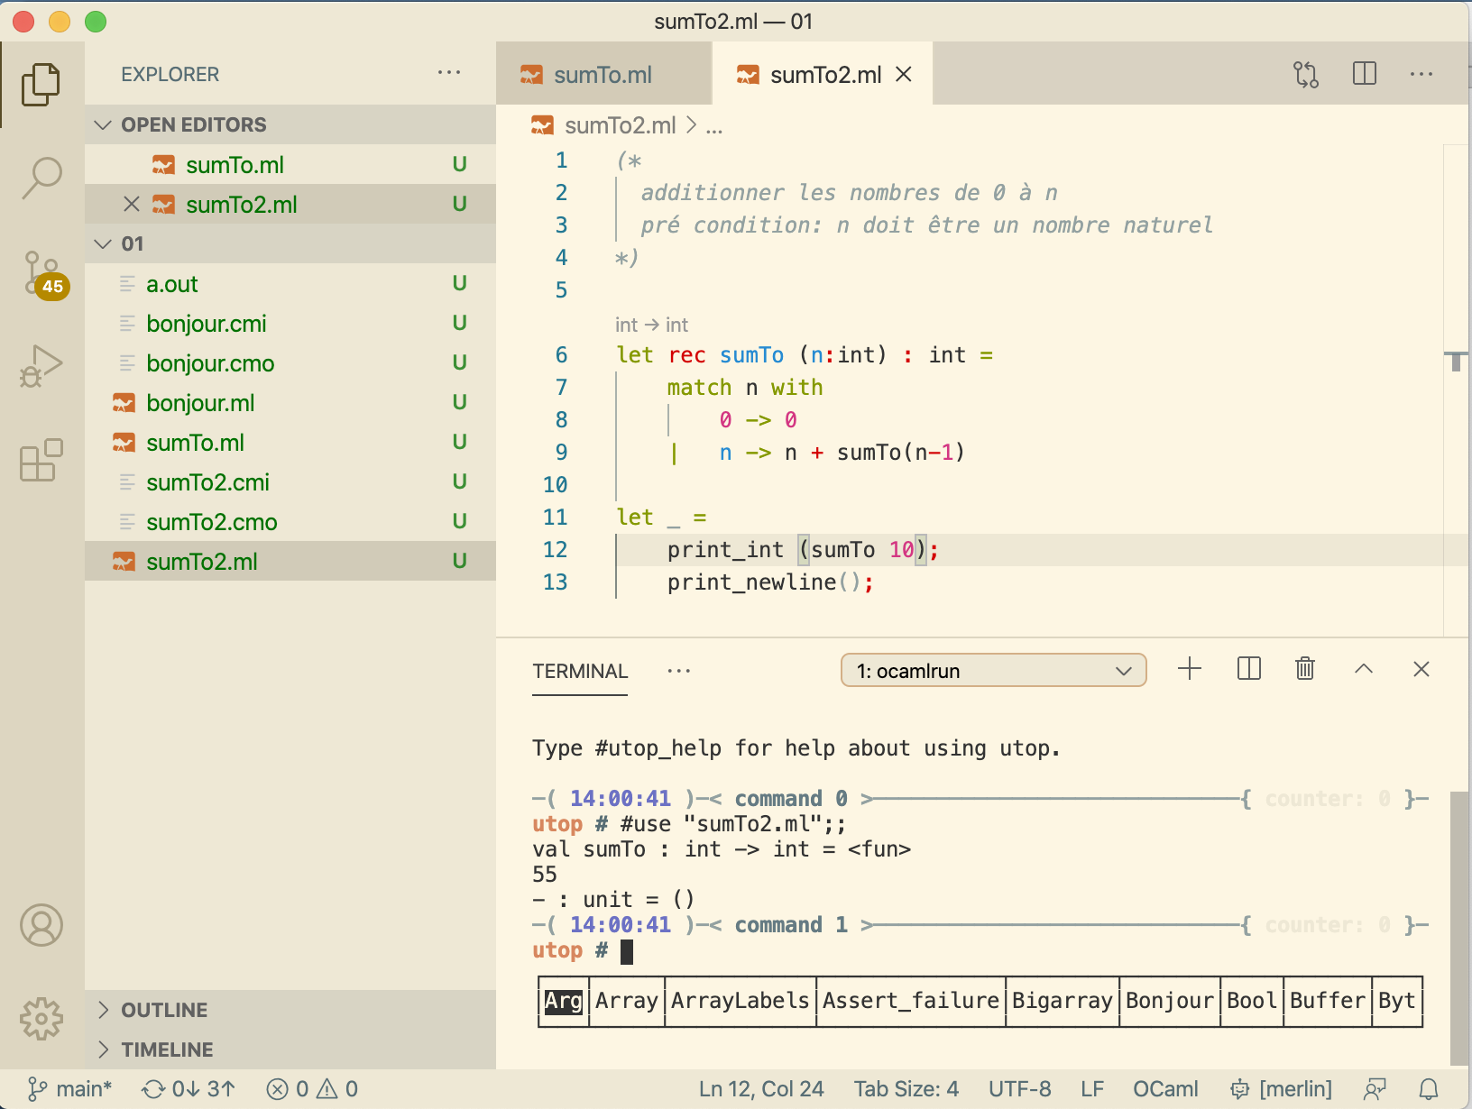1472x1109 pixels.
Task: Expand the OUTLINE section
Action: point(290,1010)
